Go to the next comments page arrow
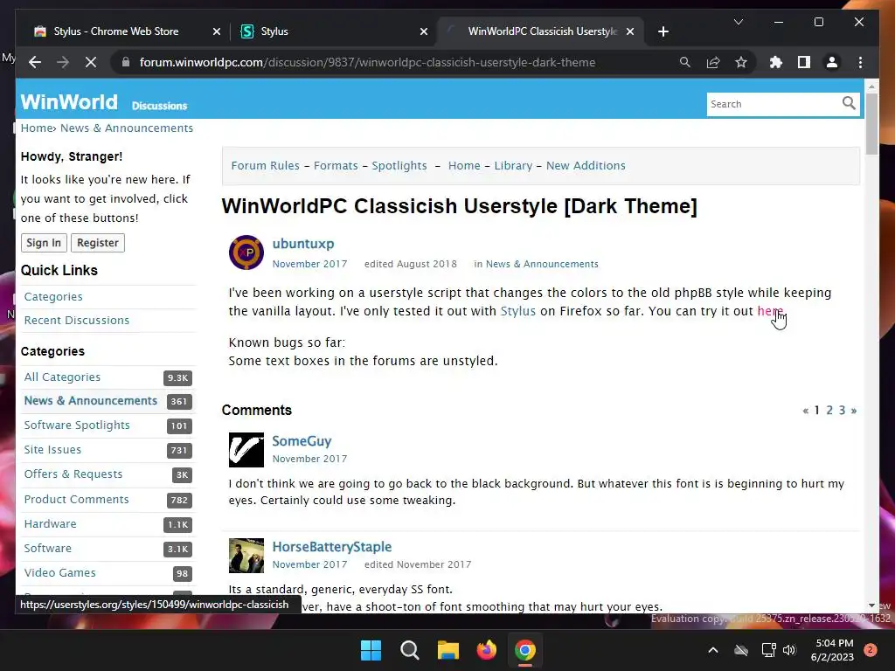 (x=854, y=411)
